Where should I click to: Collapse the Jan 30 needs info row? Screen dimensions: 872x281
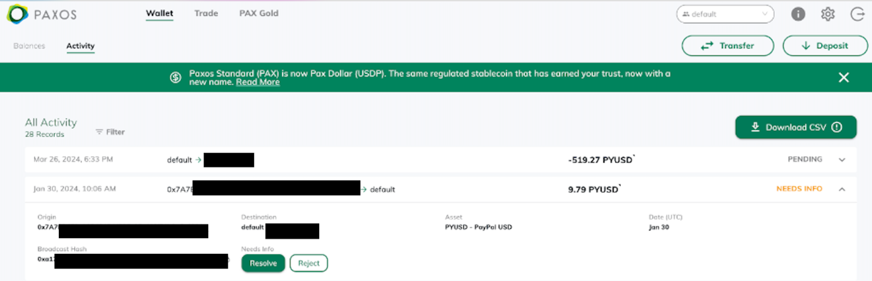click(842, 189)
